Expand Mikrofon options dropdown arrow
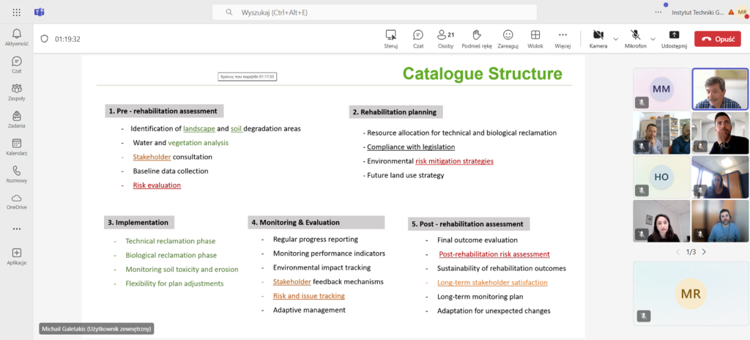The width and height of the screenshot is (750, 340). [x=653, y=39]
